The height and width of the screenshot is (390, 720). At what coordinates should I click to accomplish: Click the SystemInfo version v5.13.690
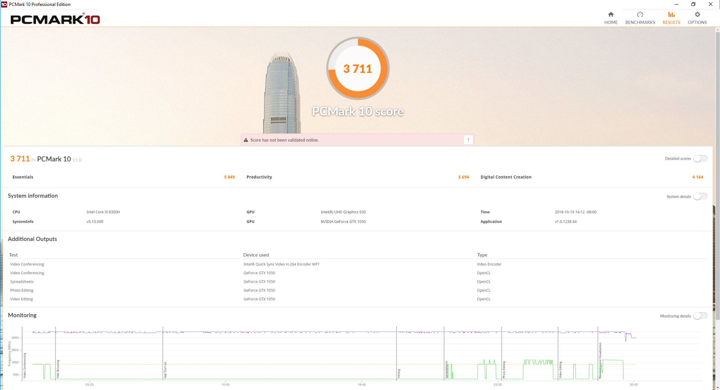coord(95,222)
